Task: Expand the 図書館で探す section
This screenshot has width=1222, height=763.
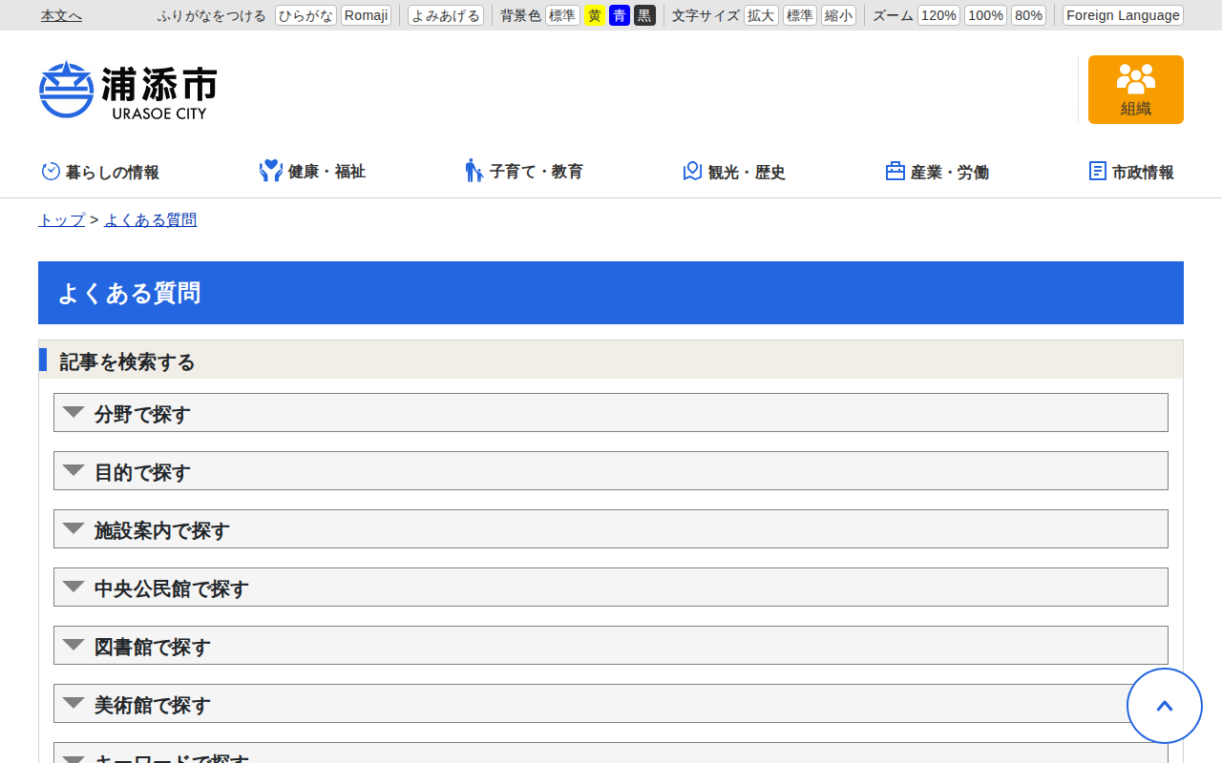Action: pyautogui.click(x=611, y=646)
